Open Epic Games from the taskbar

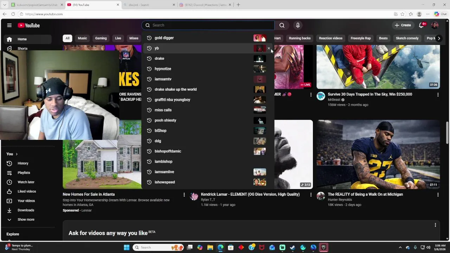point(323,247)
